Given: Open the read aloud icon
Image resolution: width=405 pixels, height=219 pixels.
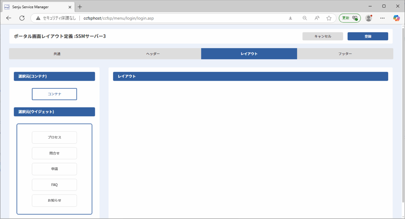Looking at the screenshot, I should (317, 18).
